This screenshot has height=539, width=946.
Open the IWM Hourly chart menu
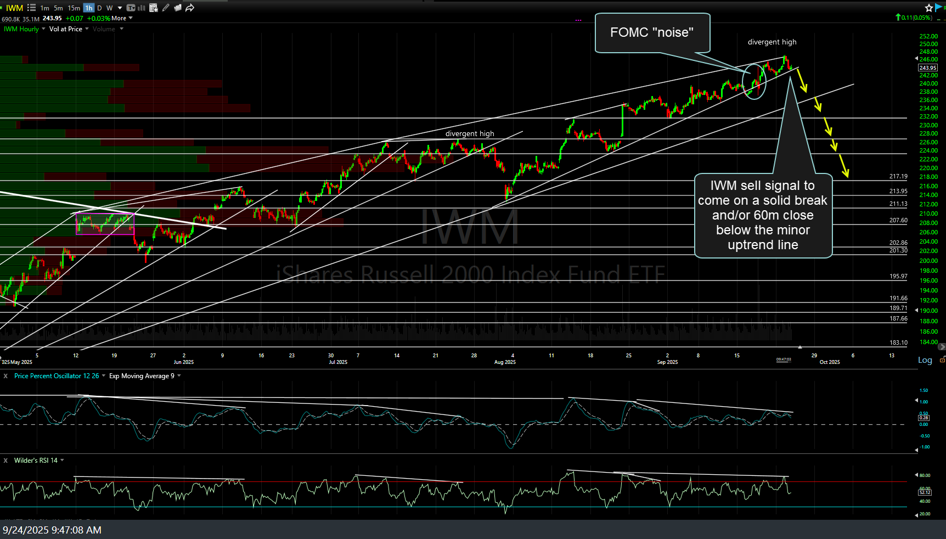click(21, 29)
